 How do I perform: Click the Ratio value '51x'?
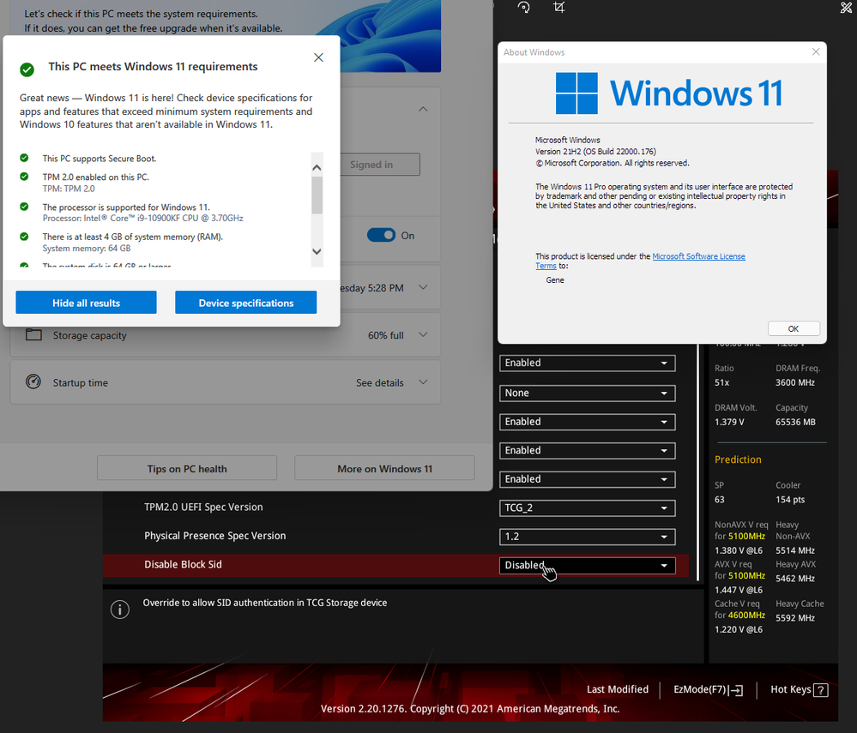(x=722, y=382)
